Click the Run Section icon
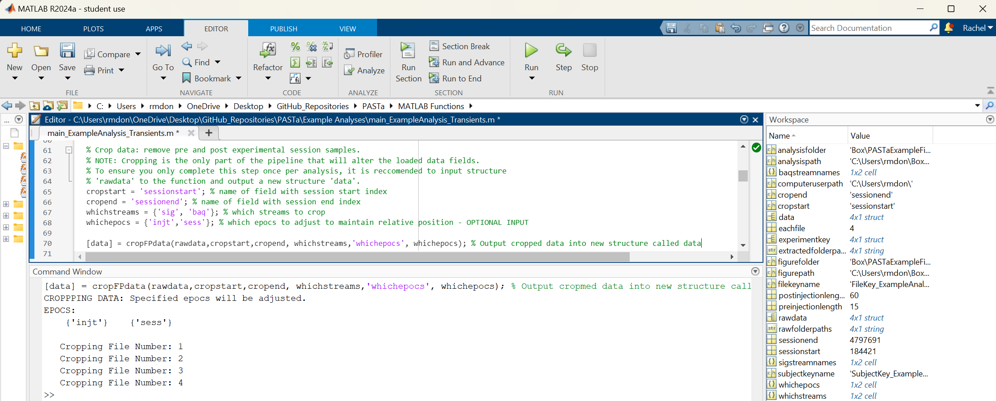The width and height of the screenshot is (996, 401). 408,51
